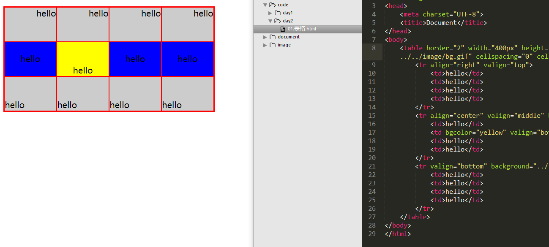549x247 pixels.
Task: Click the tr align="center" valign="middle" line
Action: [x=482, y=116]
